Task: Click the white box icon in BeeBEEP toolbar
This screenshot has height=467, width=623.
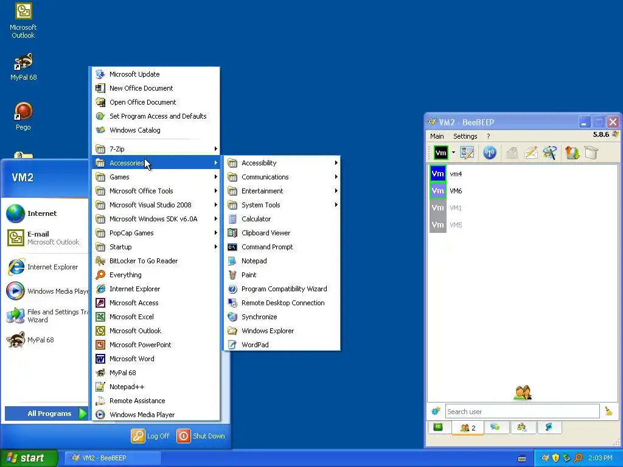Action: 591,153
